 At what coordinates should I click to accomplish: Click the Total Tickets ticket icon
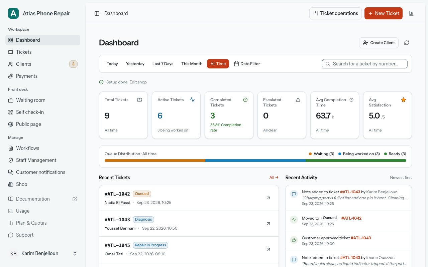[139, 100]
